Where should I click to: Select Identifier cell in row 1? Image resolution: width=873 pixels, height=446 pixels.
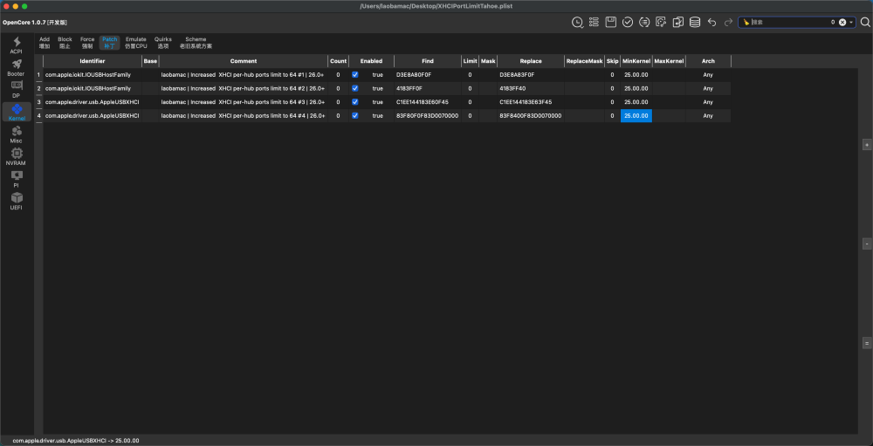93,74
